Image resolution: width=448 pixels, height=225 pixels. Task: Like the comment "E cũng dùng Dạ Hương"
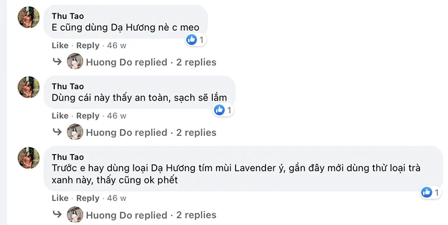point(60,45)
